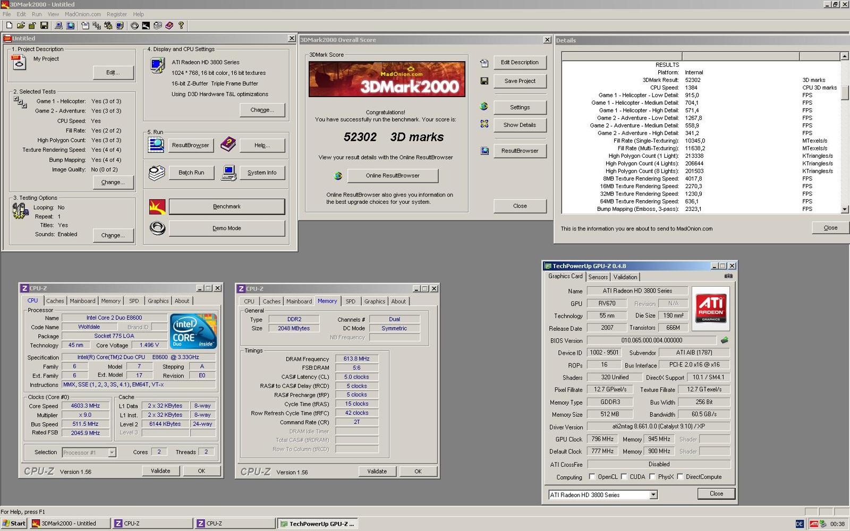
Task: Open the Run menu
Action: pos(37,14)
